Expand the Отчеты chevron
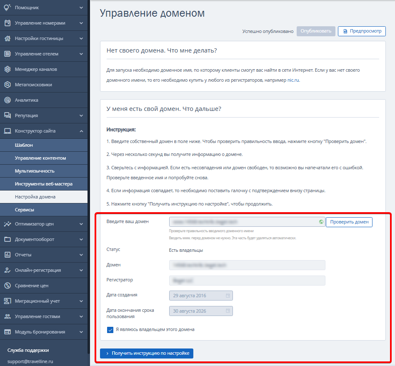The height and width of the screenshot is (366, 395). (81, 255)
